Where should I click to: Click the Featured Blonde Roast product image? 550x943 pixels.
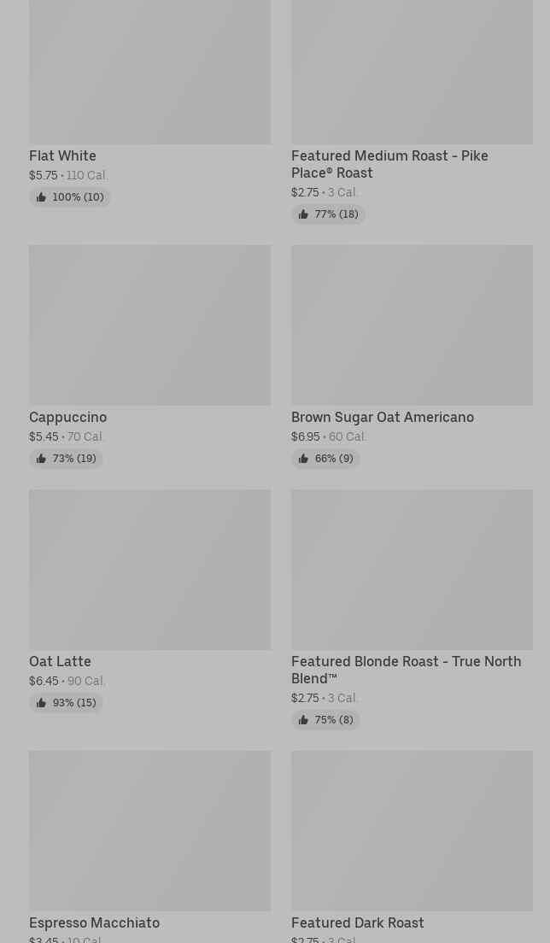click(412, 570)
